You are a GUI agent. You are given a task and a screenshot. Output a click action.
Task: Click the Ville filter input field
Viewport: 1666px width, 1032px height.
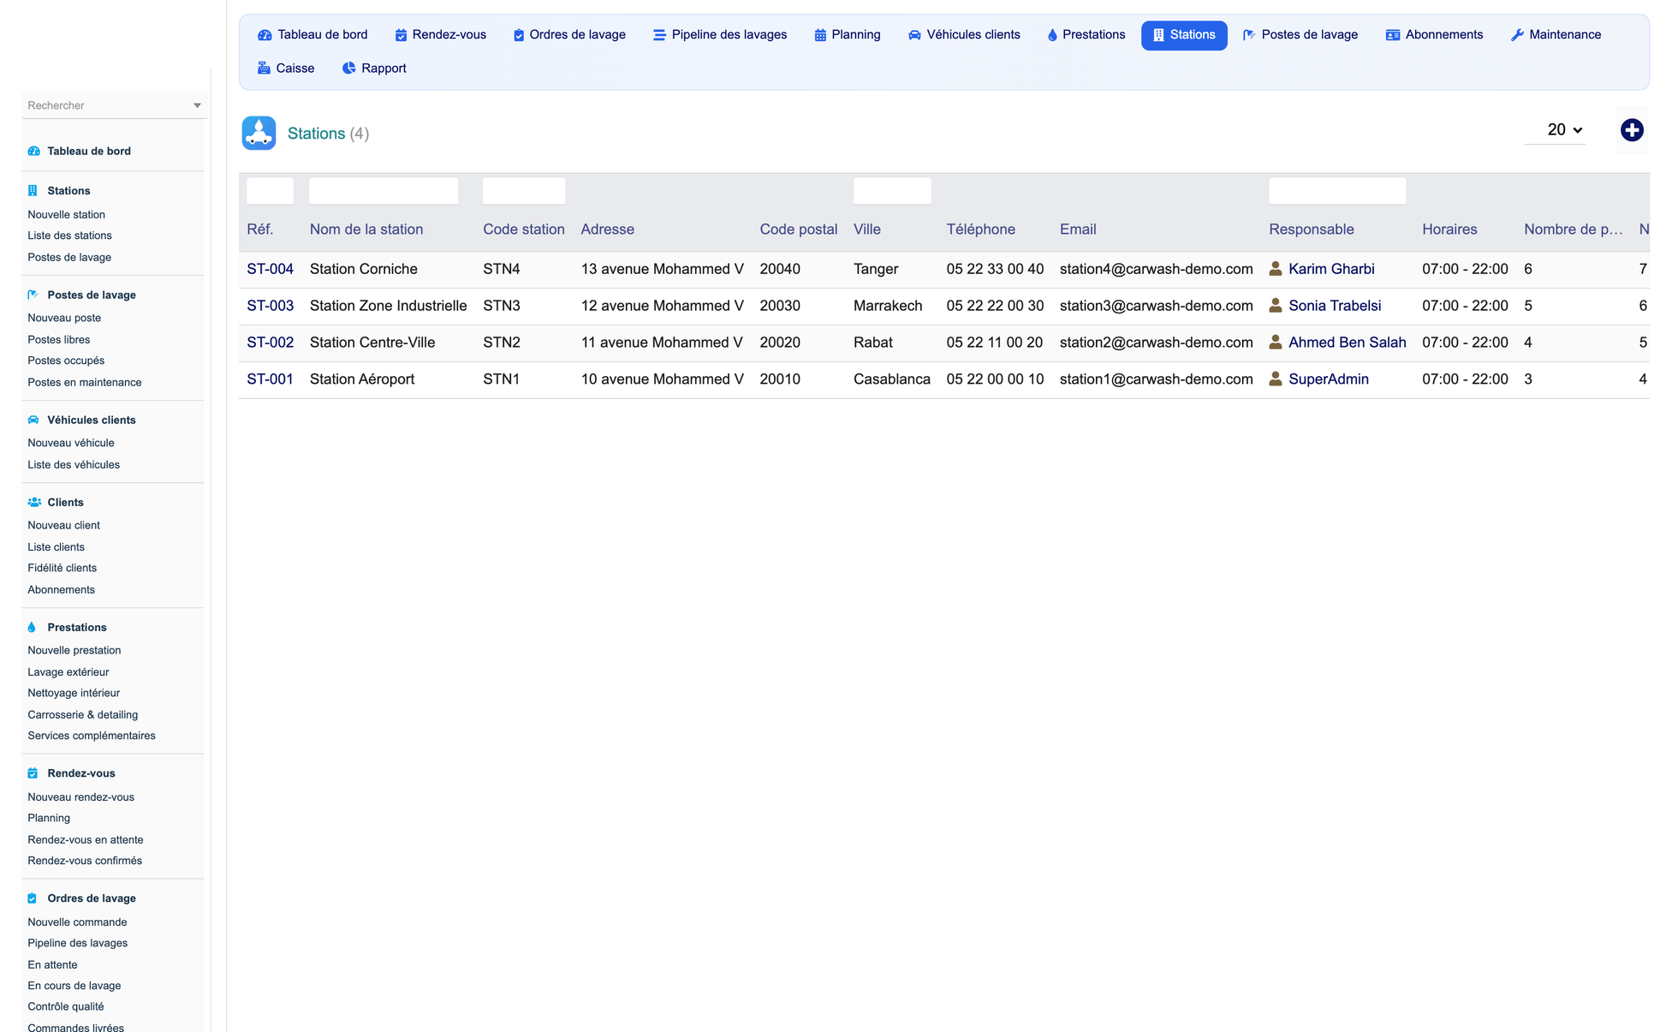[x=892, y=191]
